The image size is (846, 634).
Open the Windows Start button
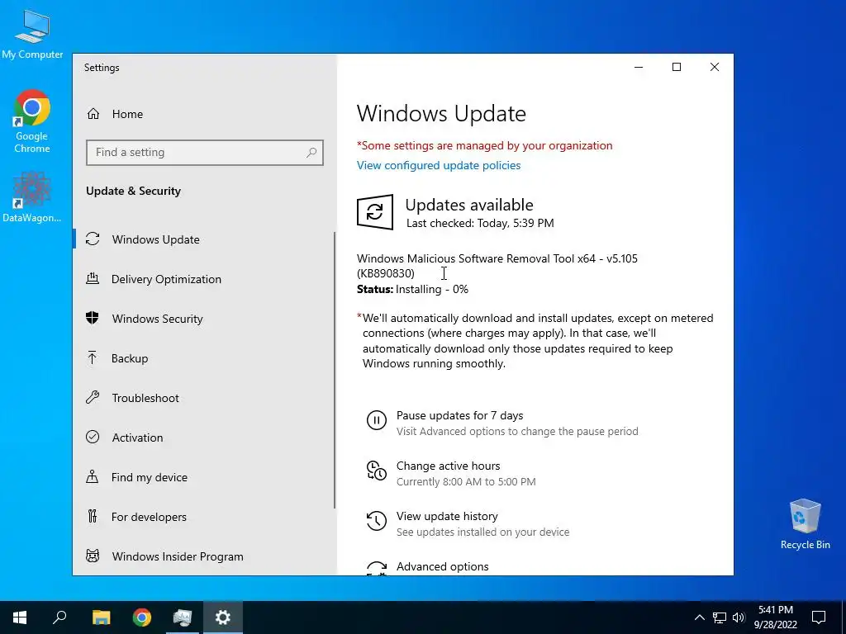coord(20,617)
